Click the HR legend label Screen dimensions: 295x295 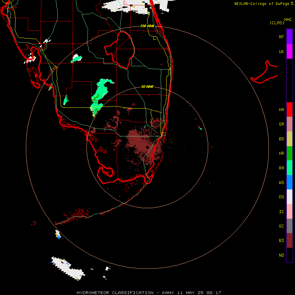281,153
